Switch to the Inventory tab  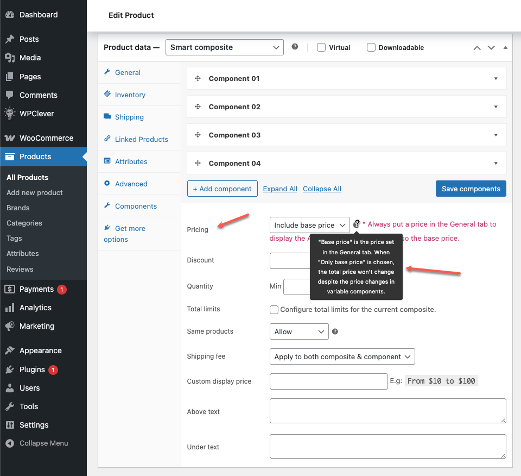pyautogui.click(x=130, y=95)
